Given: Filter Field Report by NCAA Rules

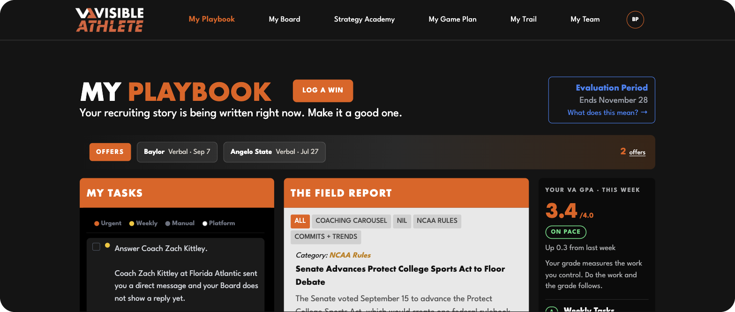Looking at the screenshot, I should pos(437,221).
